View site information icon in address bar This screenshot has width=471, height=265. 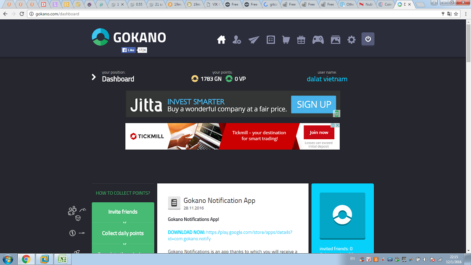point(31,14)
